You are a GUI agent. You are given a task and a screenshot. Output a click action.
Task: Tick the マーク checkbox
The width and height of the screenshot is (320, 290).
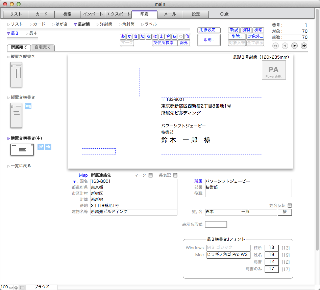coord(151,175)
